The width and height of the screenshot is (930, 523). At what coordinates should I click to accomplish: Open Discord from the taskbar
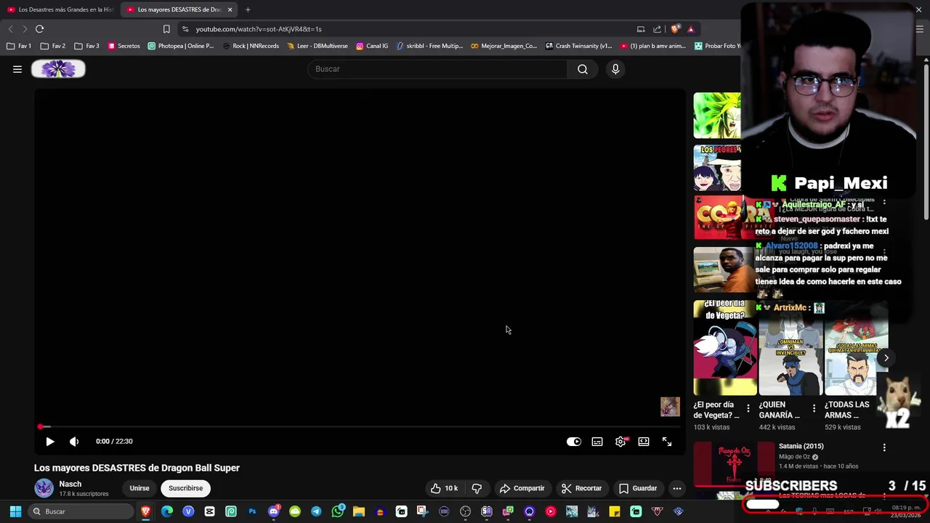[x=273, y=511]
